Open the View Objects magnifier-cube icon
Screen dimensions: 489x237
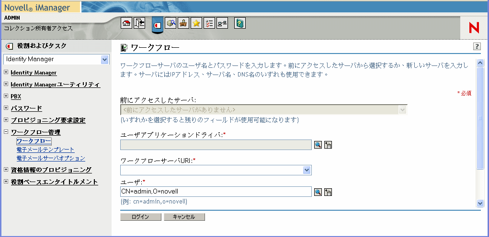coord(171,23)
